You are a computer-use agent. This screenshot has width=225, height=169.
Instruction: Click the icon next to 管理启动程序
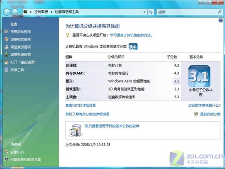6,32
